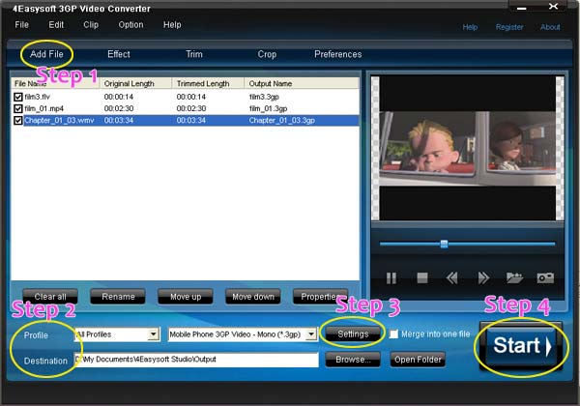Viewport: 580px width, 406px height.
Task: Pause the video preview
Action: [391, 277]
